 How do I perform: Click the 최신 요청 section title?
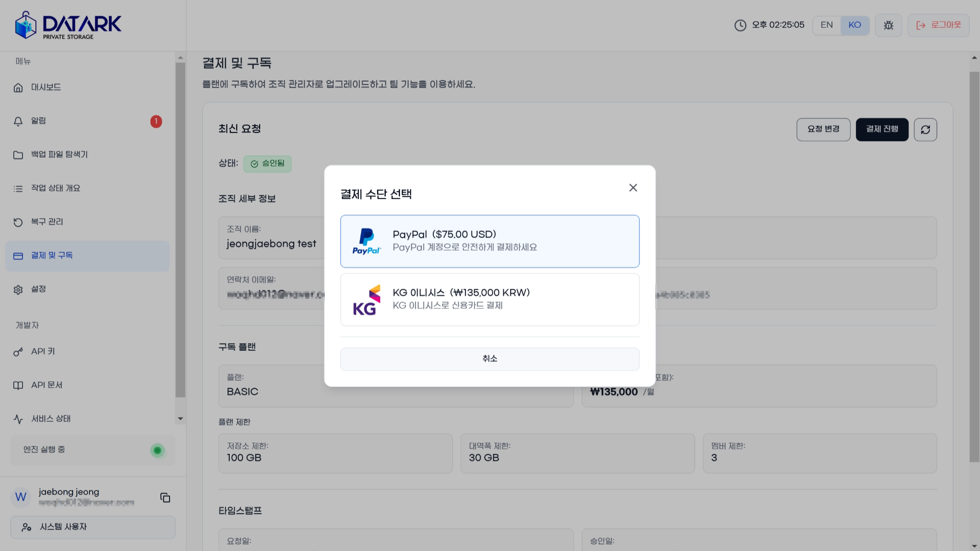click(240, 129)
